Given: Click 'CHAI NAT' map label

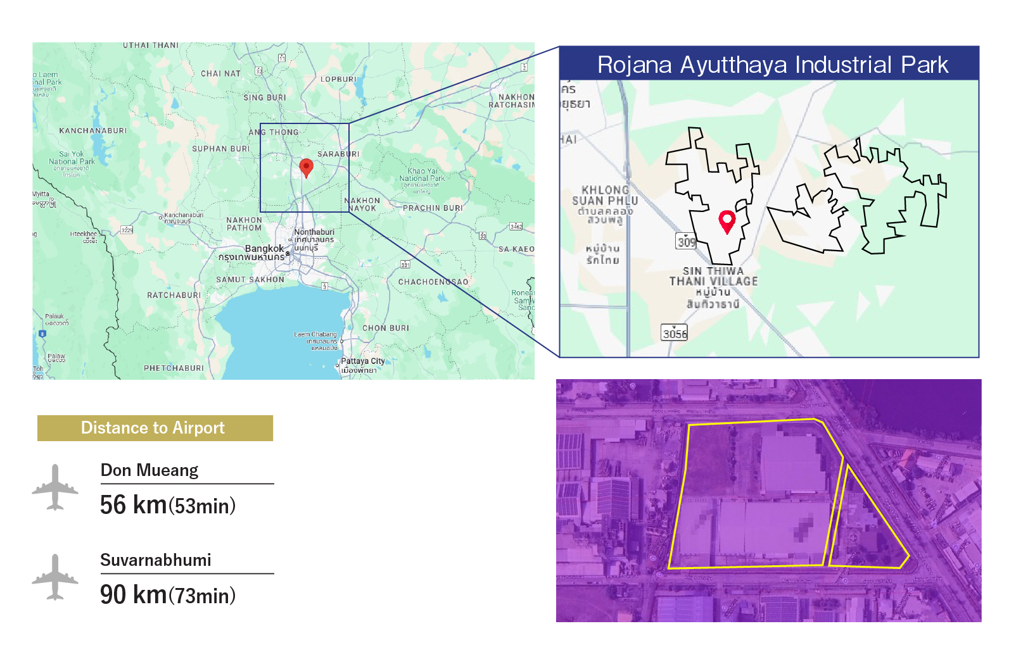Looking at the screenshot, I should pos(221,73).
